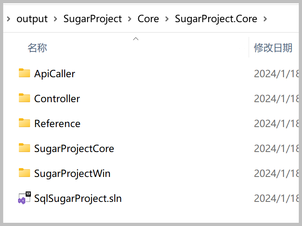Screen dimensions: 302x226
Task: Click SugarProject.Core breadcrumb segment
Action: 216,19
